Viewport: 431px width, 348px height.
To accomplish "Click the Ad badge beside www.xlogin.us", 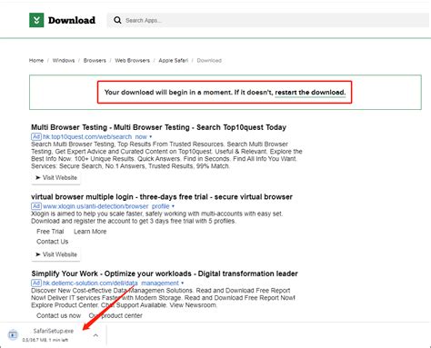I will tap(36, 206).
